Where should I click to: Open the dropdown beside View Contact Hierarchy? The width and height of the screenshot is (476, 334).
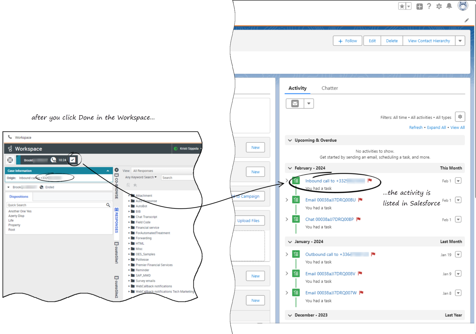click(460, 41)
